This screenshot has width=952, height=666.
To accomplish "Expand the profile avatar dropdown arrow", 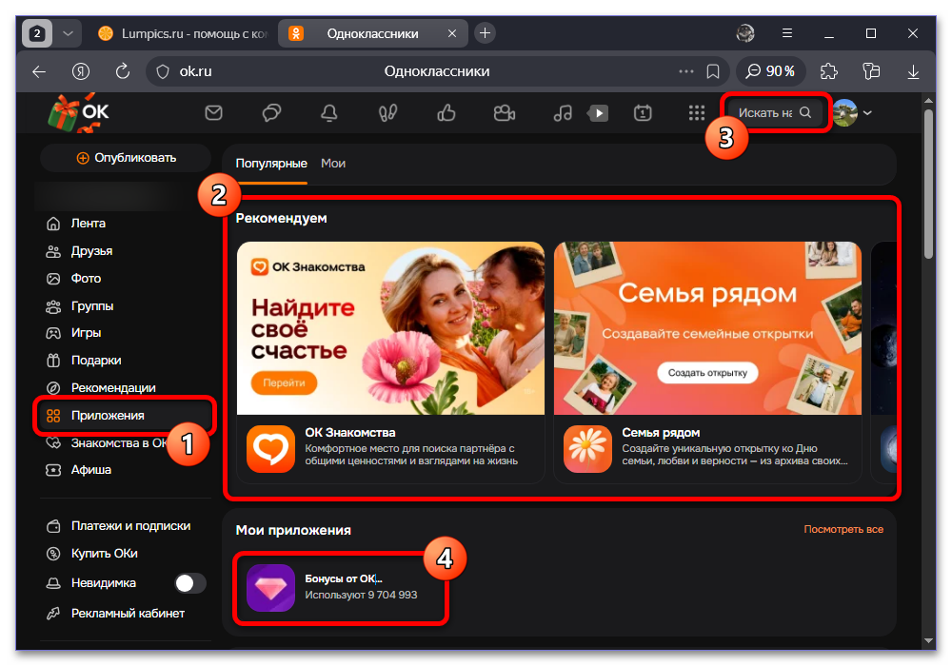I will pyautogui.click(x=867, y=113).
